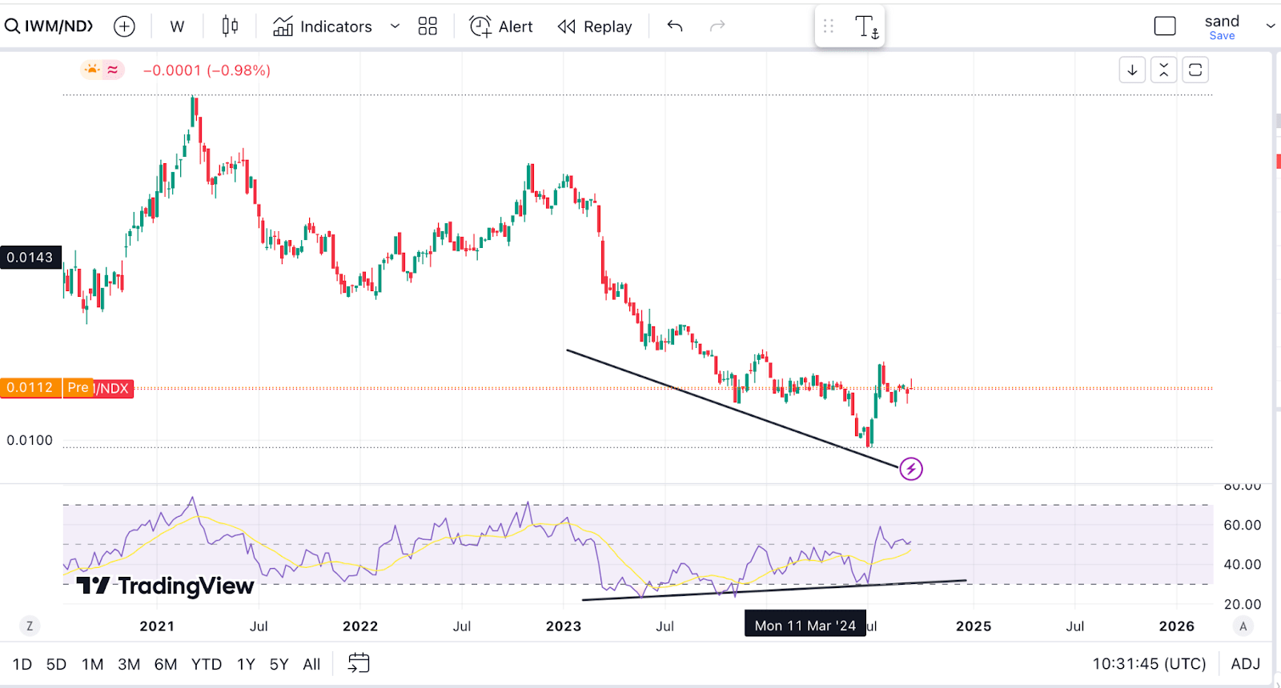Open the layout templates grid icon
Screen dimensions: 1281x688
click(x=428, y=26)
